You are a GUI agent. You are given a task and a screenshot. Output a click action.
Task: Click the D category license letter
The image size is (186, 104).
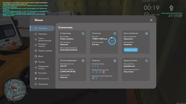tap(98, 66)
